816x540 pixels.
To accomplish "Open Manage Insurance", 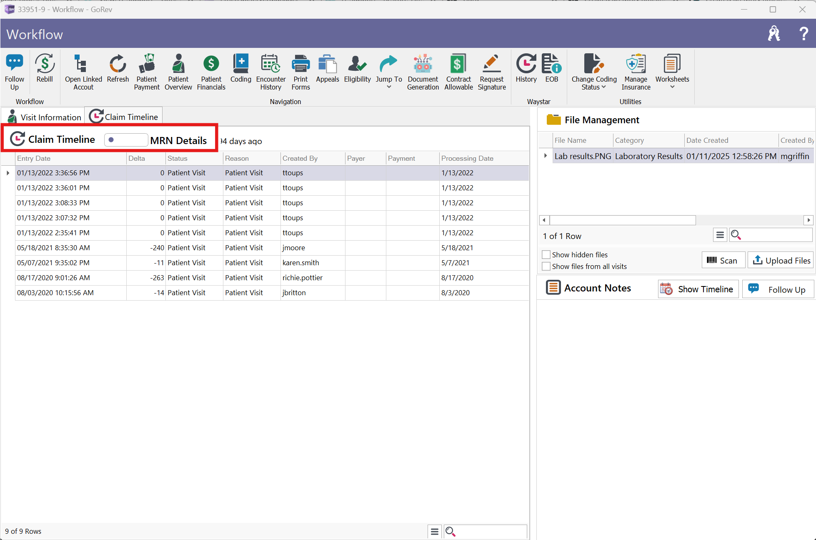I will 636,72.
